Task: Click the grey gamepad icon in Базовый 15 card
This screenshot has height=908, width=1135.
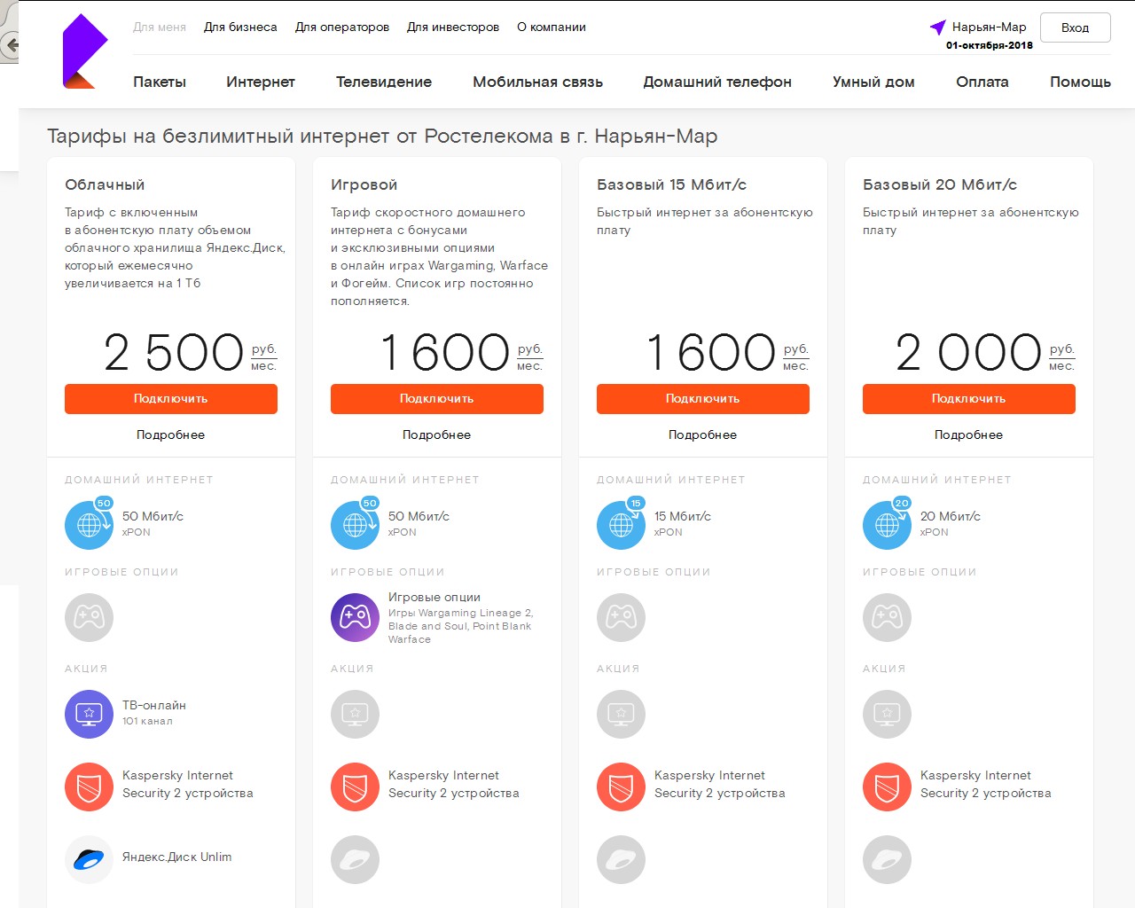Action: coord(621,617)
